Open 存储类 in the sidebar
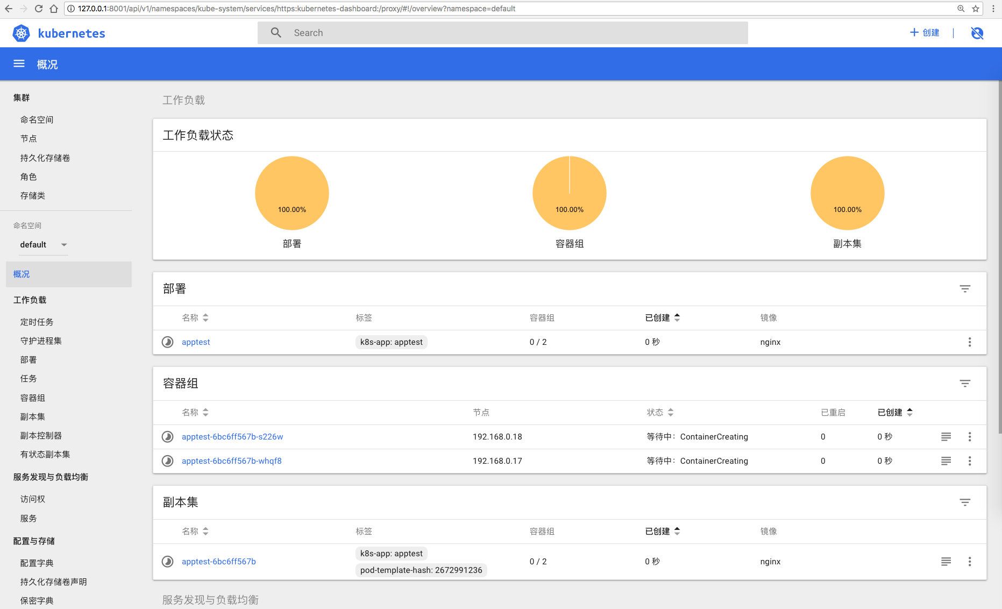The height and width of the screenshot is (609, 1002). pyautogui.click(x=33, y=196)
